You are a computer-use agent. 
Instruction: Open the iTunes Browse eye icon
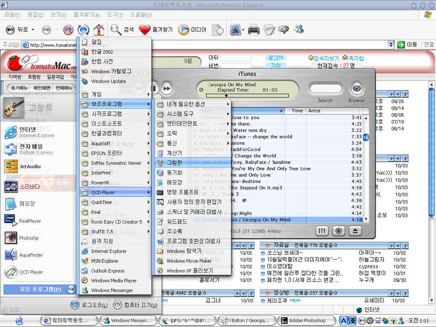pos(356,89)
